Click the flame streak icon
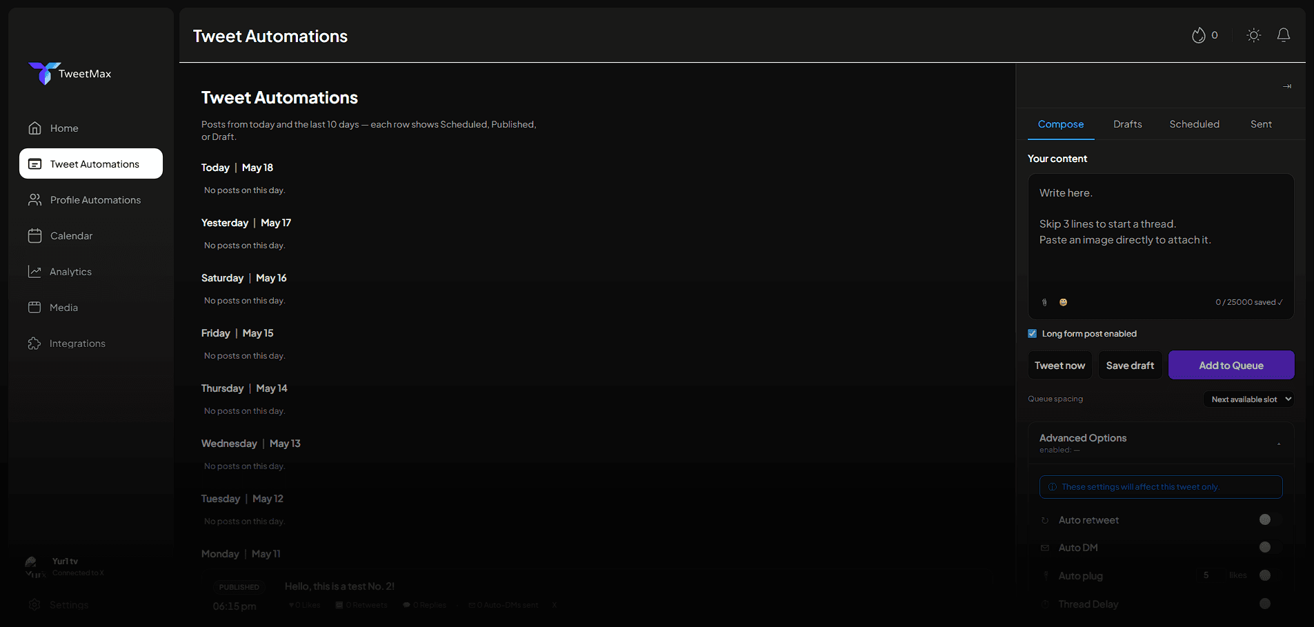The width and height of the screenshot is (1314, 627). (1199, 35)
